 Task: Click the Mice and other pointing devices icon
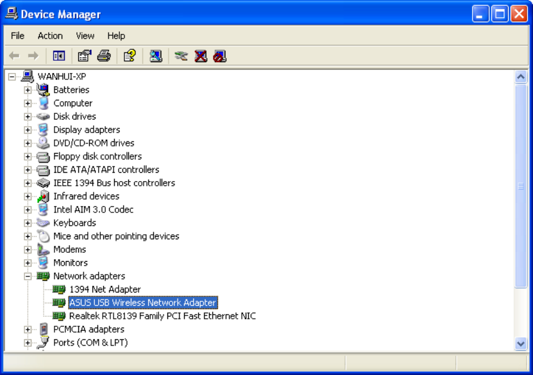(43, 236)
